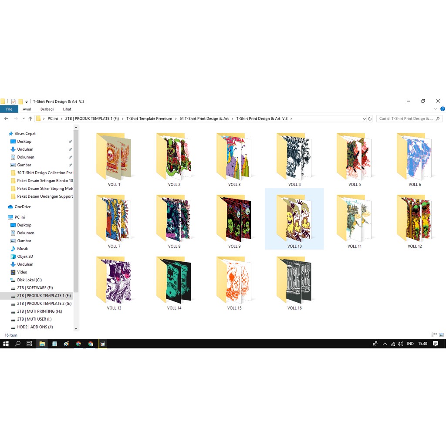Switch to large icons view layout

coord(441,335)
